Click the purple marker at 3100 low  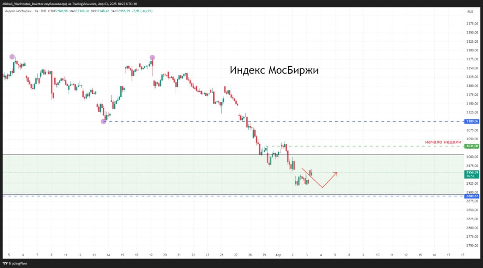point(103,121)
